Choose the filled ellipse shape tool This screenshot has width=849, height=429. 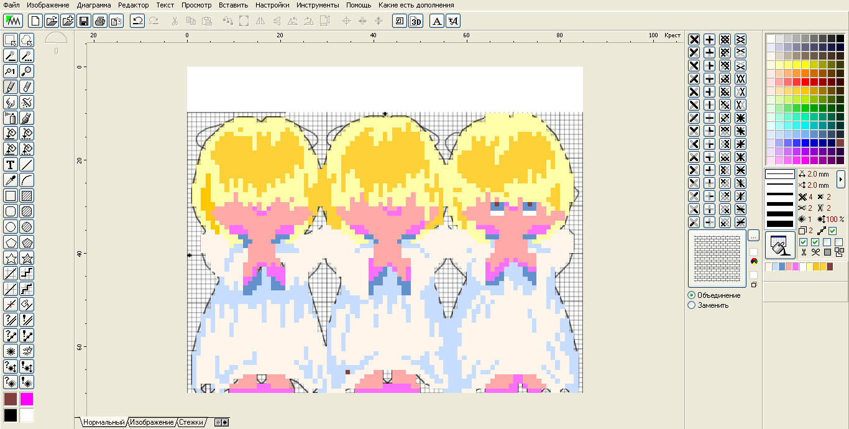click(27, 227)
